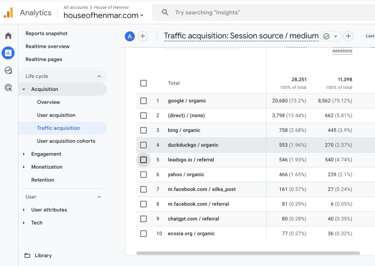The height and width of the screenshot is (266, 375).
Task: Click the horizontal table scrollbar
Action: click(248, 253)
